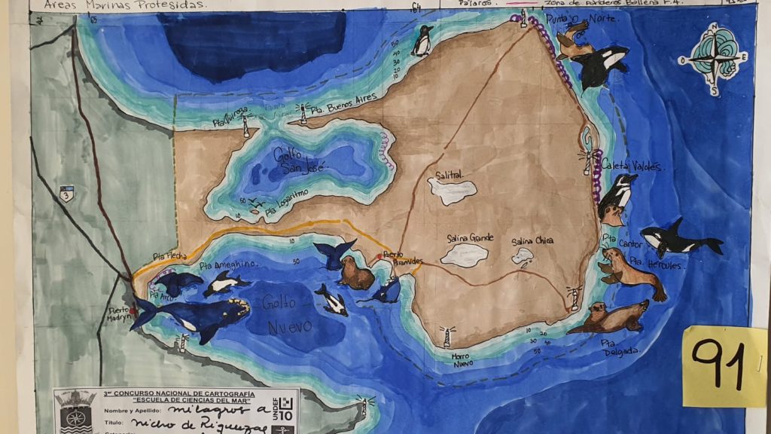
Task: Click the sea lion beside Puerto Pirámides
Action: [x=355, y=273]
